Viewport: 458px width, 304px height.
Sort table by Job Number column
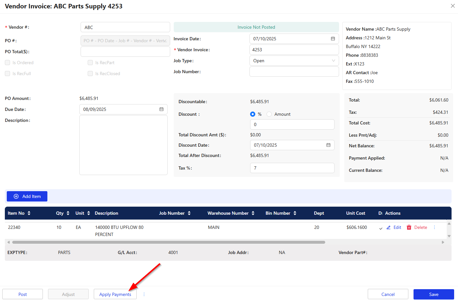coord(189,213)
